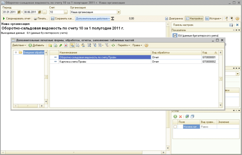Add a new filter row with green plus
Screen dimensions: 242x155
[x=175, y=116]
